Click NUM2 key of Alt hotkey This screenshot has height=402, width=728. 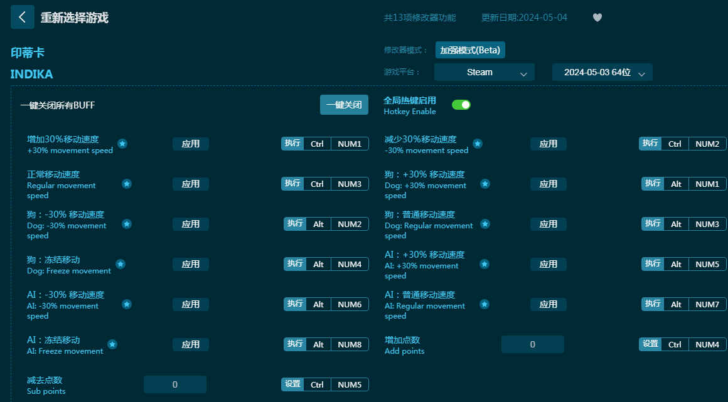(x=350, y=225)
